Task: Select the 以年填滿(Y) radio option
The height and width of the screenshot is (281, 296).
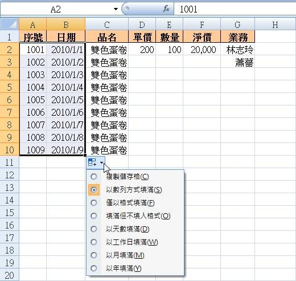Action: pyautogui.click(x=94, y=268)
